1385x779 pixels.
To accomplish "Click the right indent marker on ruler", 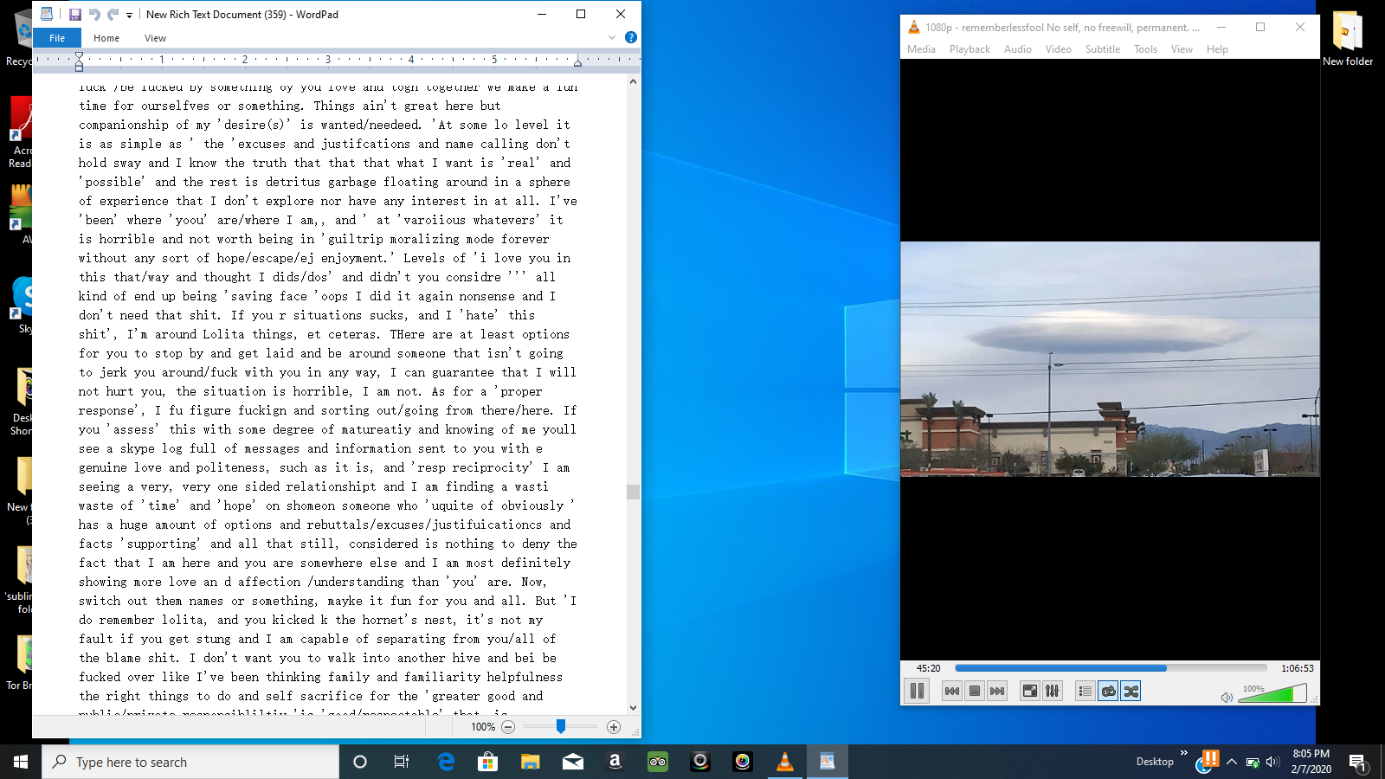I will pos(577,62).
